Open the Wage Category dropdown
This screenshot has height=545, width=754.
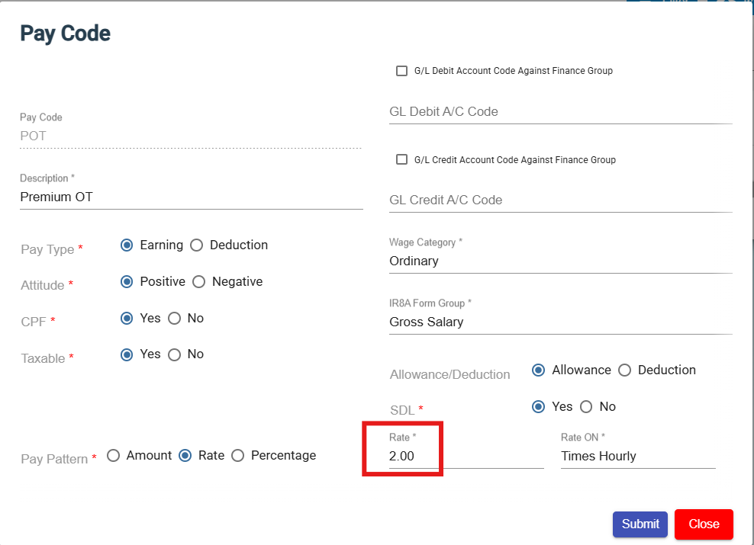tap(560, 261)
